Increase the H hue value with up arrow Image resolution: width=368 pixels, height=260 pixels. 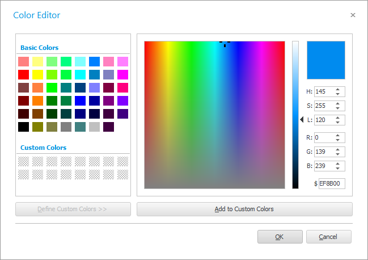[x=337, y=89]
